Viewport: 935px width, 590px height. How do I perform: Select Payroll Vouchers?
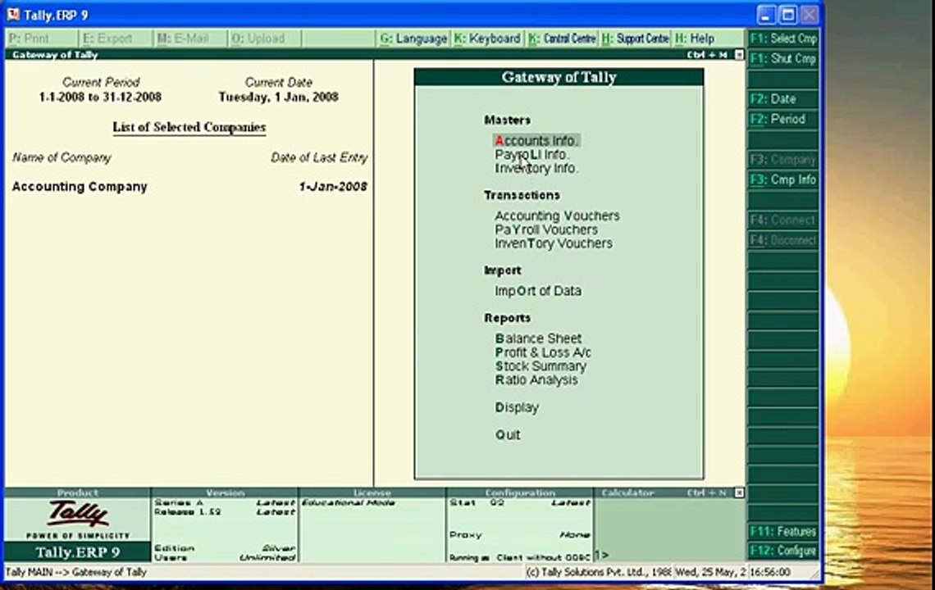click(x=545, y=229)
